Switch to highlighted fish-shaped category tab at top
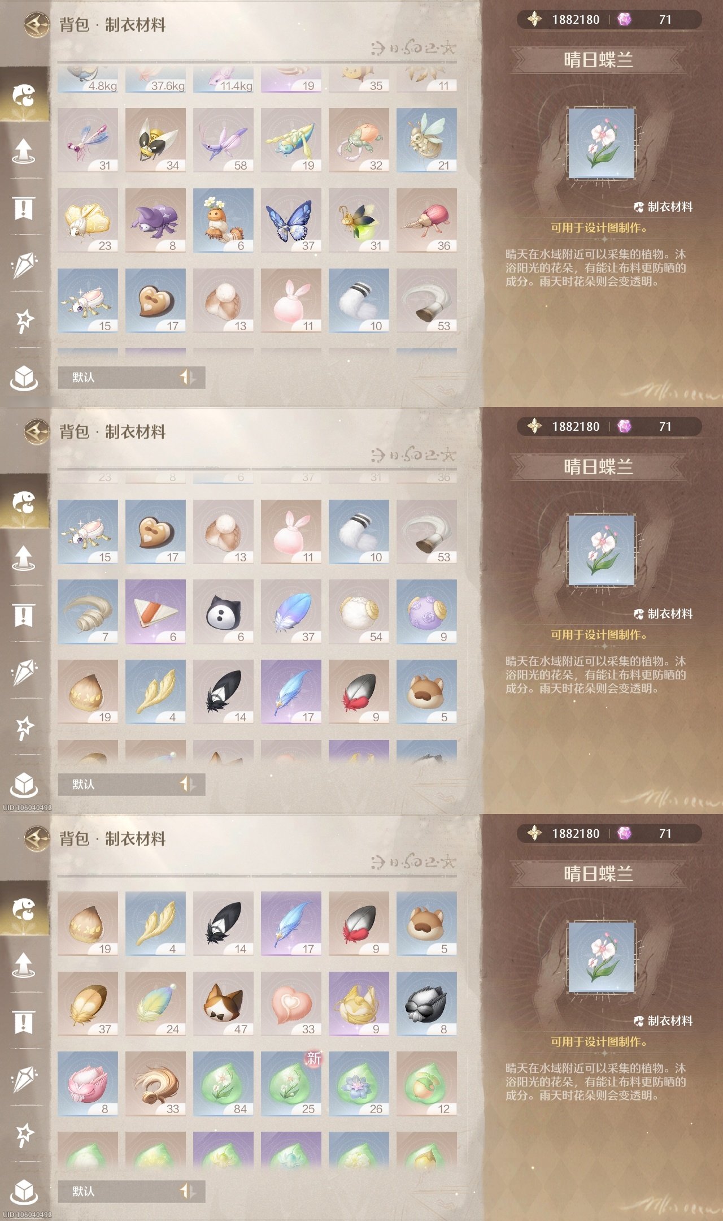Image resolution: width=723 pixels, height=1221 pixels. click(24, 95)
